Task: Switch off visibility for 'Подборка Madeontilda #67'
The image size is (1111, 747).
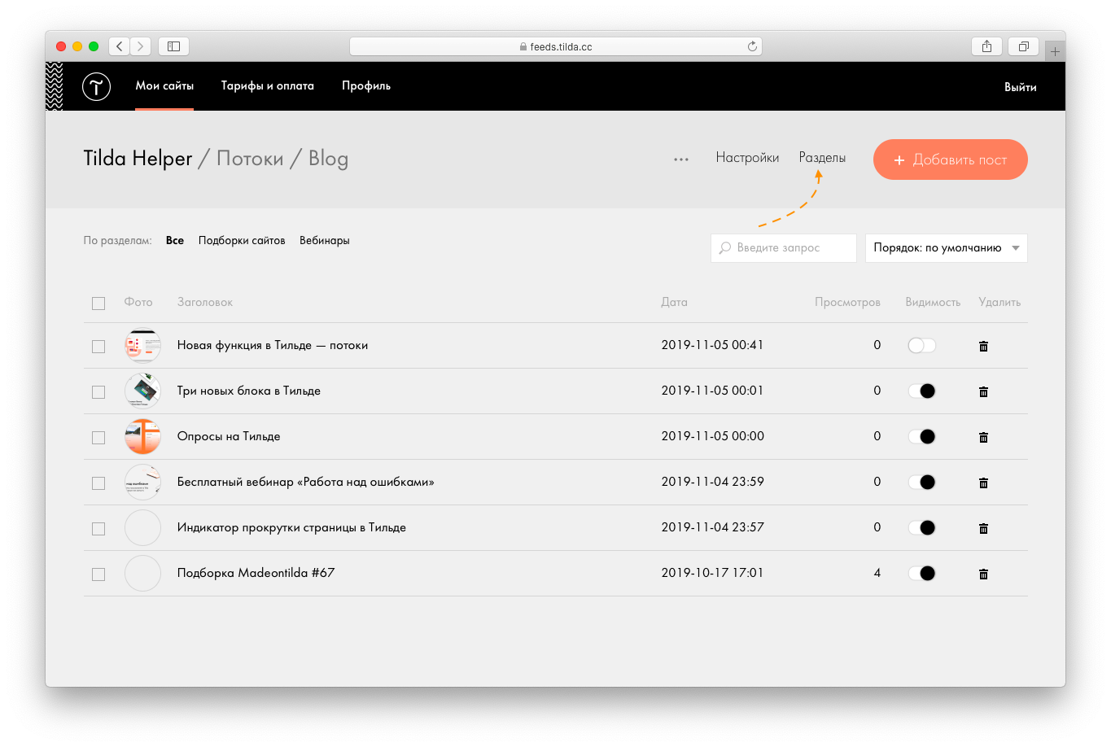Action: tap(922, 574)
